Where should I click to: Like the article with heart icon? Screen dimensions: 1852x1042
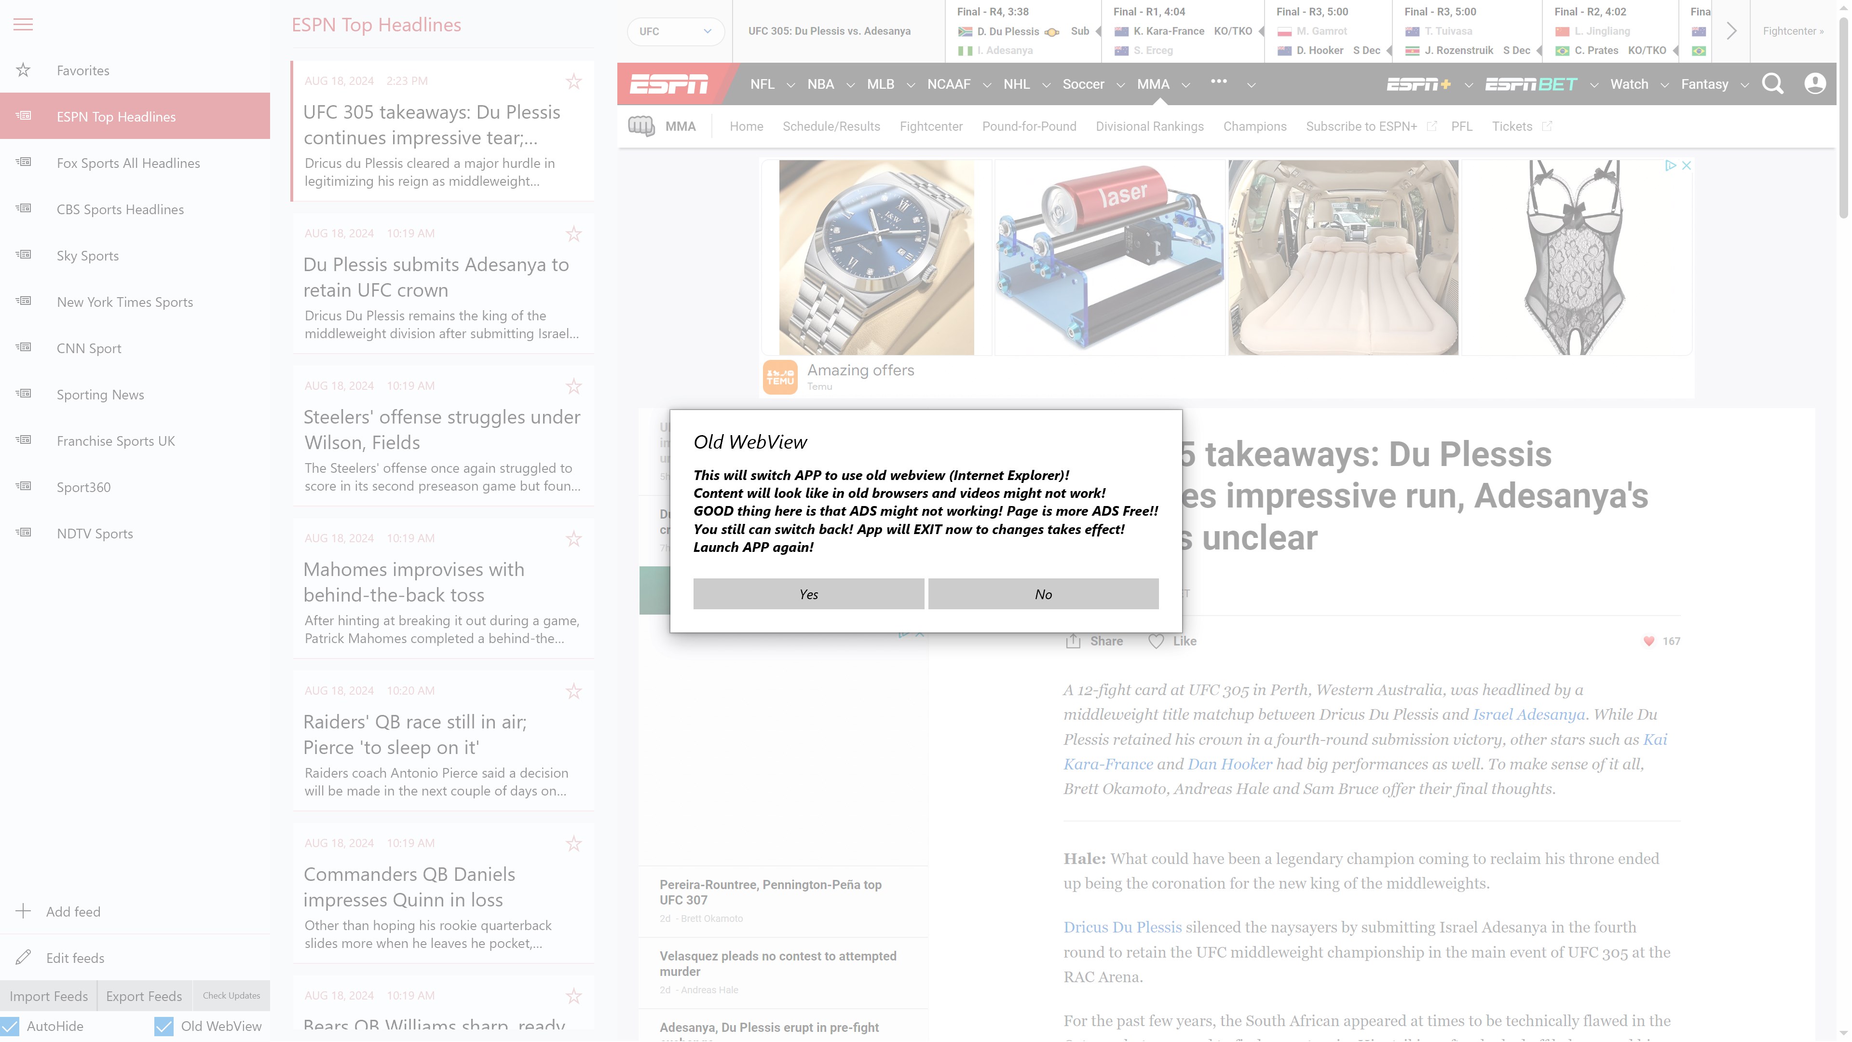[x=1156, y=641]
